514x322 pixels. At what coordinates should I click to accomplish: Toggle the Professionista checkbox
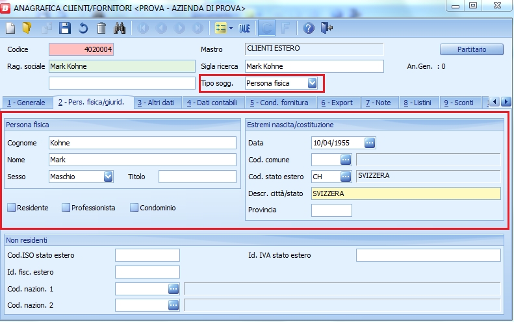click(66, 208)
